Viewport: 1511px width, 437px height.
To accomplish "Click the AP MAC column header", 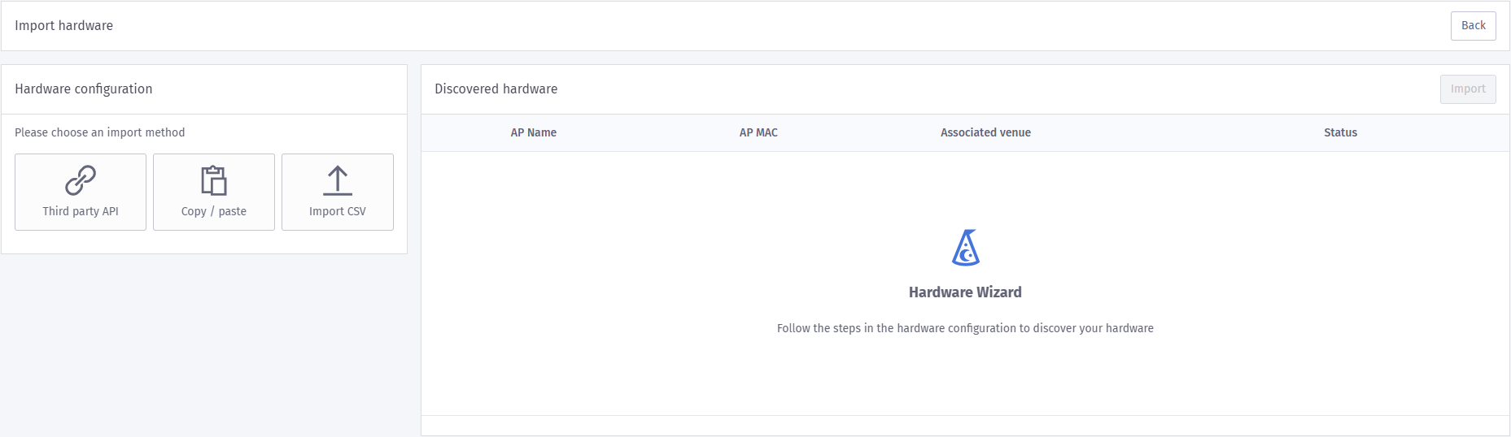I will point(758,132).
